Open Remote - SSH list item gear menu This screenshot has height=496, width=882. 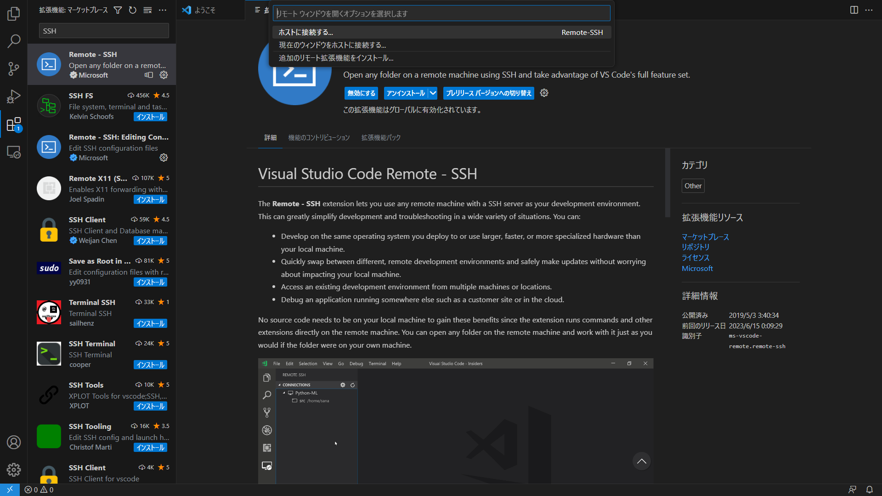click(x=164, y=75)
